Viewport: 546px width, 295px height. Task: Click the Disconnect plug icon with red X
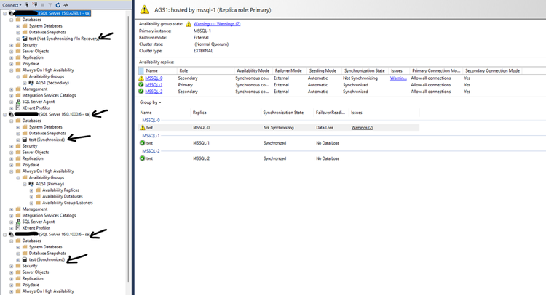tap(35, 5)
